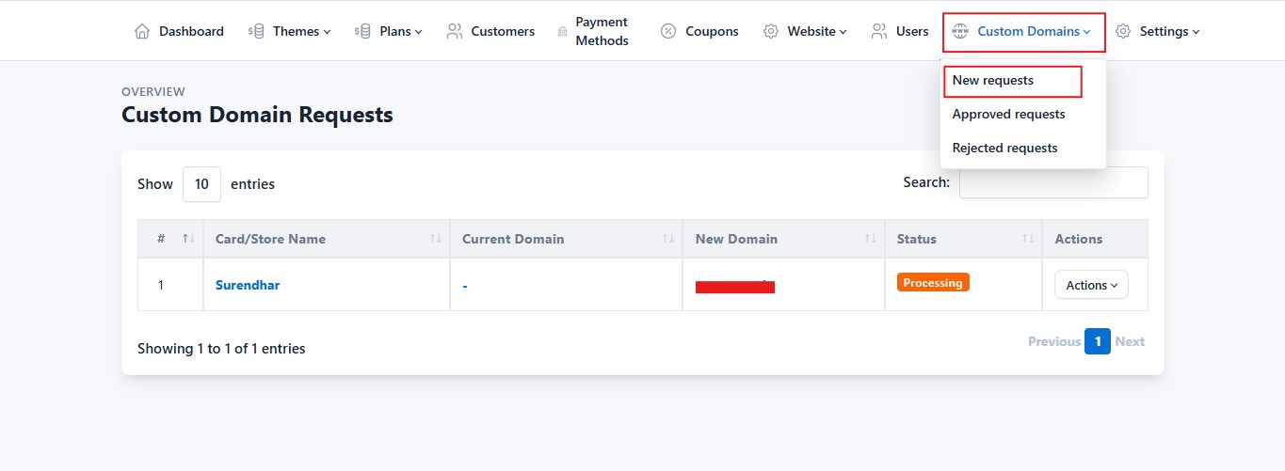This screenshot has width=1285, height=471.
Task: Open New requests from the dropdown
Action: (993, 81)
